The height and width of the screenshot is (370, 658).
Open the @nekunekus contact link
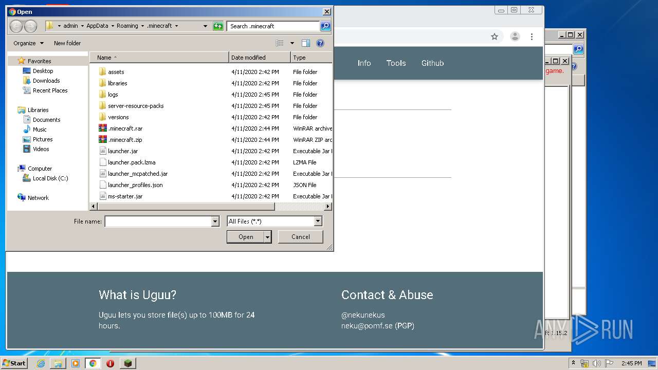click(363, 315)
